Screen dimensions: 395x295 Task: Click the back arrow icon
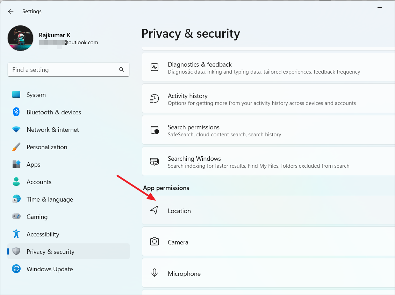[10, 12]
